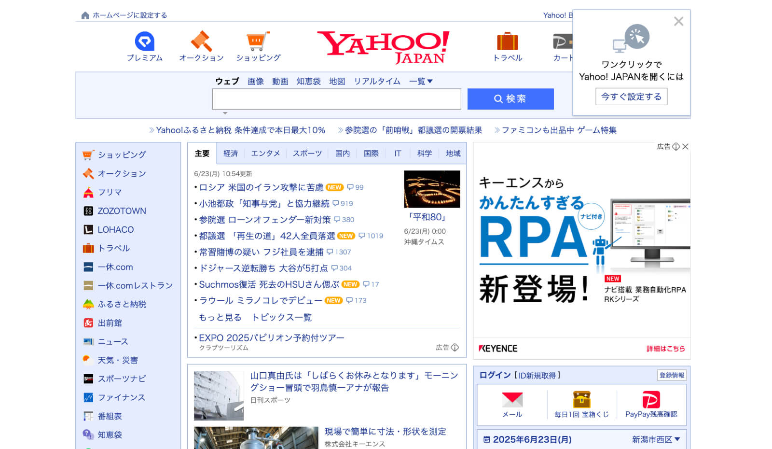Screen dimensions: 772x449
Task: Open the 山口真由 article building thumbnail
Action: [x=219, y=395]
